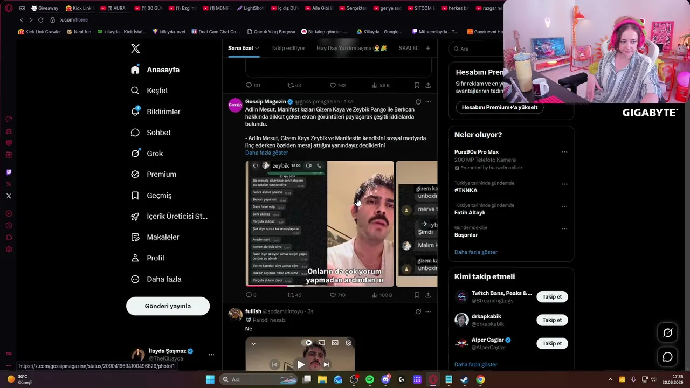Viewport: 690px width, 388px height.
Task: Open more options for Pura90s Pro Max trend
Action: 564,152
